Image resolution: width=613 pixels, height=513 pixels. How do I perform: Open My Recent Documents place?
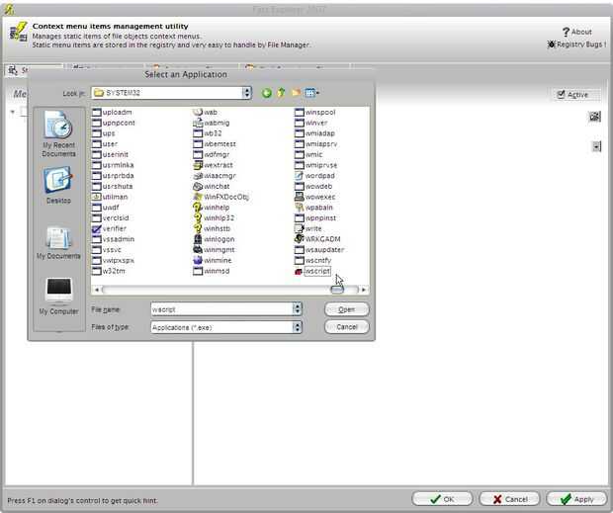click(58, 133)
